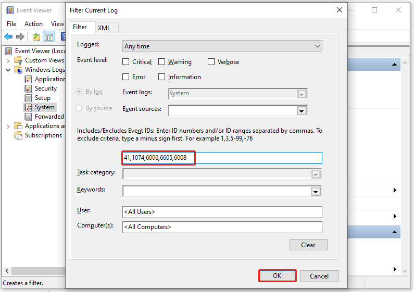414x292 pixels.
Task: Select the Security log icon in the tree
Action: [28, 88]
